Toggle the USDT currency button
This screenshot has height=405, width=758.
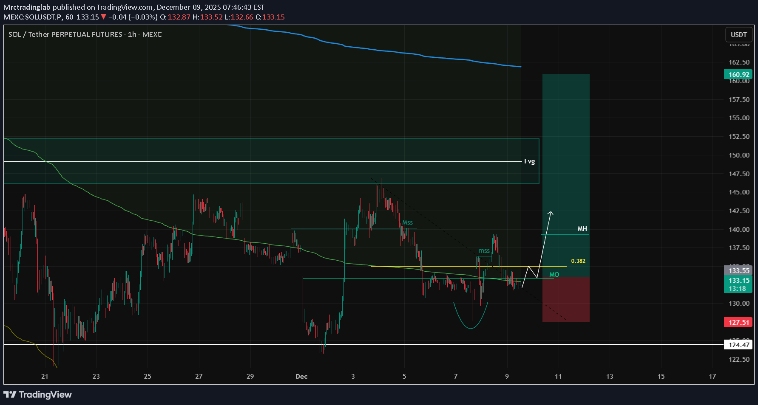click(738, 34)
